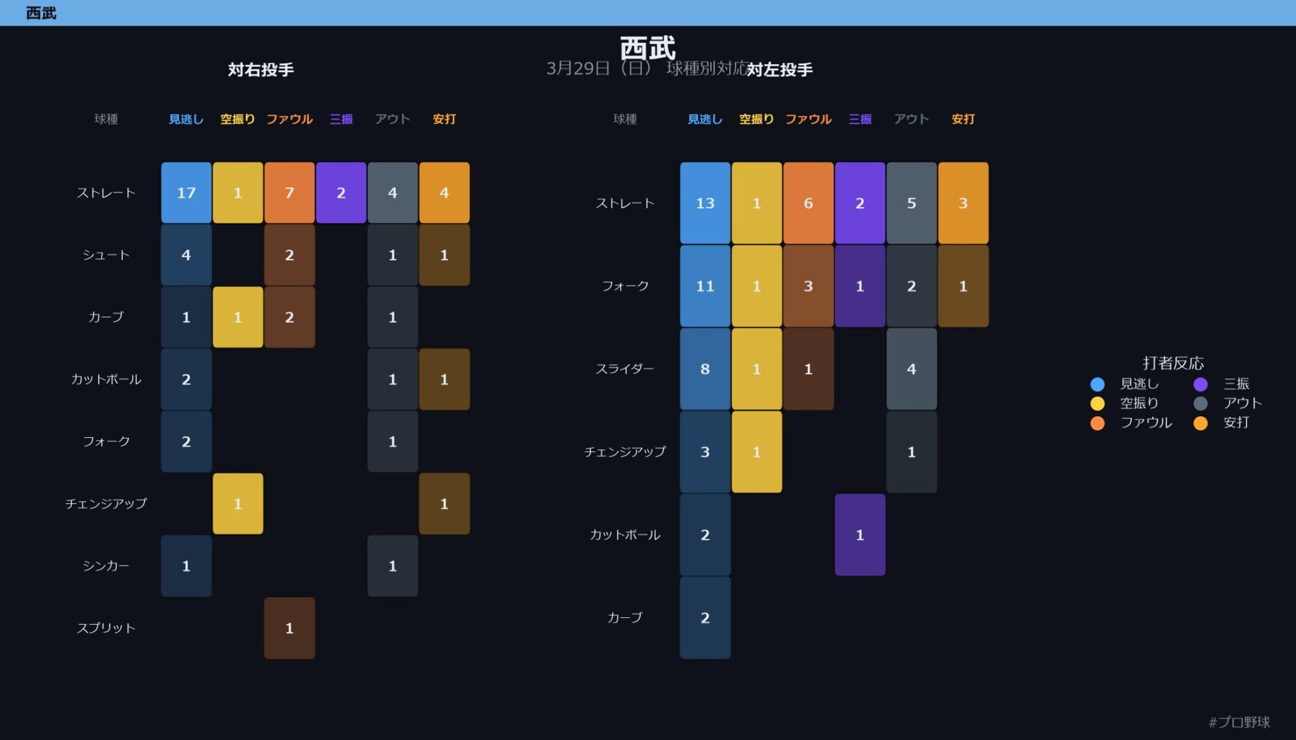
Task: Click the 対左投手 panel heading
Action: pyautogui.click(x=780, y=69)
